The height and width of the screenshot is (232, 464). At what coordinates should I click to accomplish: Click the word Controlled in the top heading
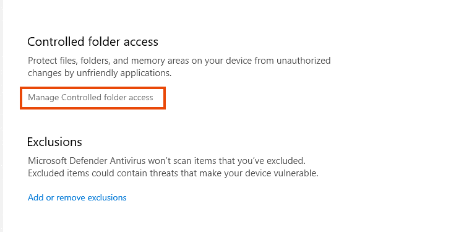point(56,42)
